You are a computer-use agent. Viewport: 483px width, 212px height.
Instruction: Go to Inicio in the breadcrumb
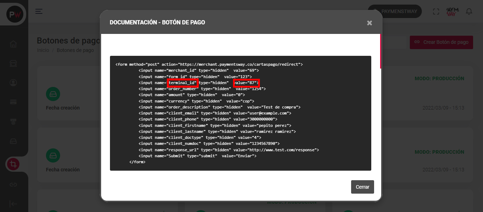point(43,50)
